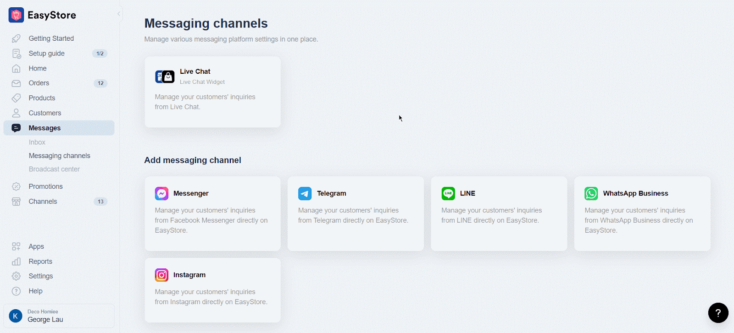
Task: Open the Orders page
Action: point(39,83)
